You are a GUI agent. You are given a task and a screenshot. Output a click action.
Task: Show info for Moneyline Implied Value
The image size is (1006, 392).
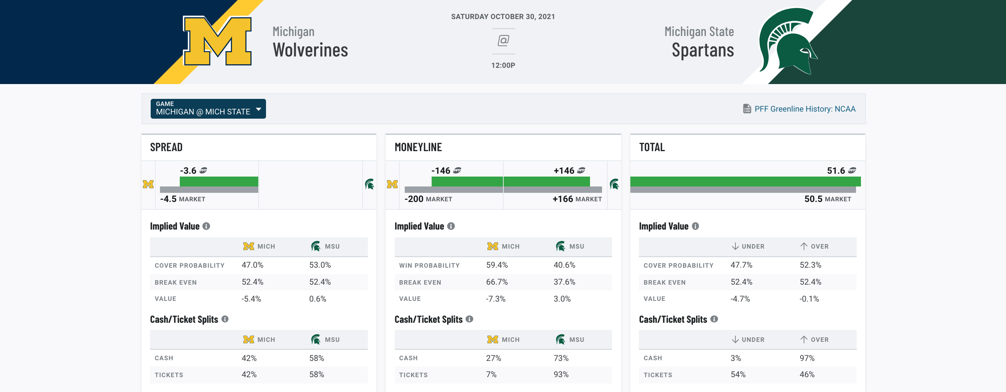coord(451,226)
